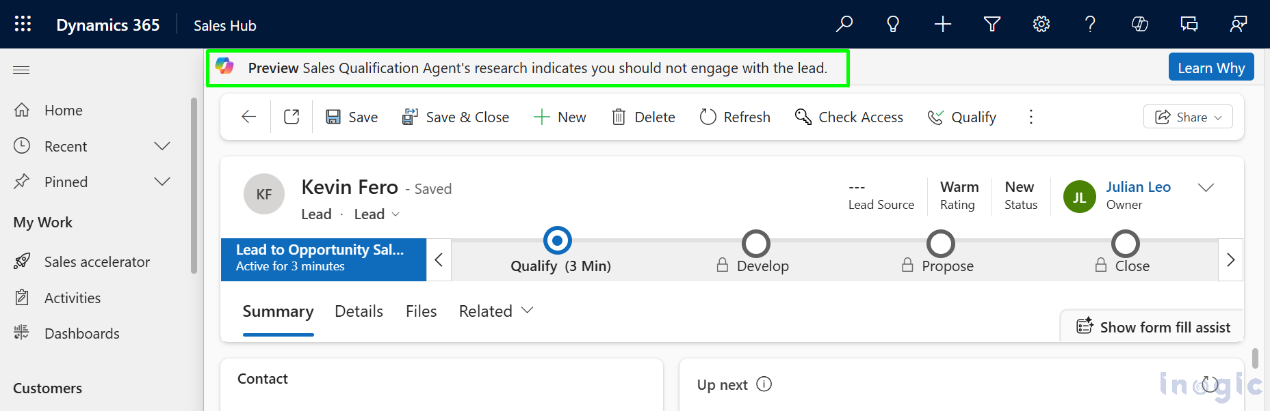Open the account profile icon
This screenshot has height=411, width=1270.
coord(1239,25)
